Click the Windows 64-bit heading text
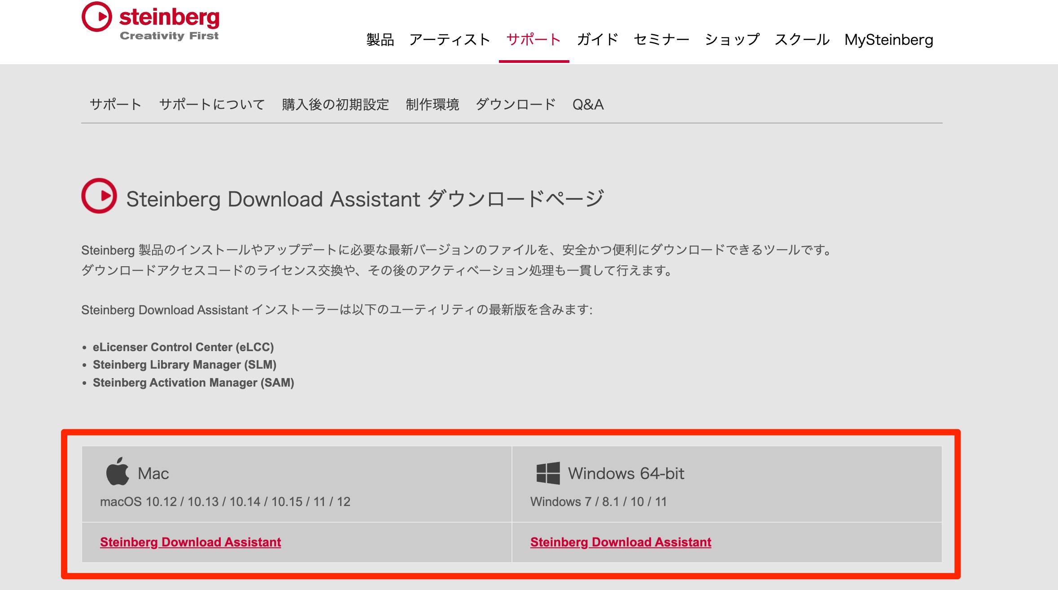 pos(626,473)
